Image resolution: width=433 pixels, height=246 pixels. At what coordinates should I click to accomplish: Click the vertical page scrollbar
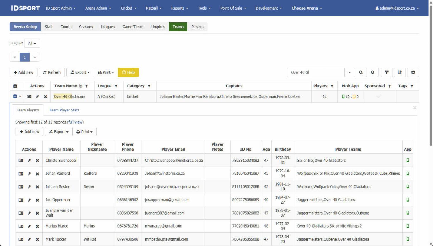click(x=431, y=75)
